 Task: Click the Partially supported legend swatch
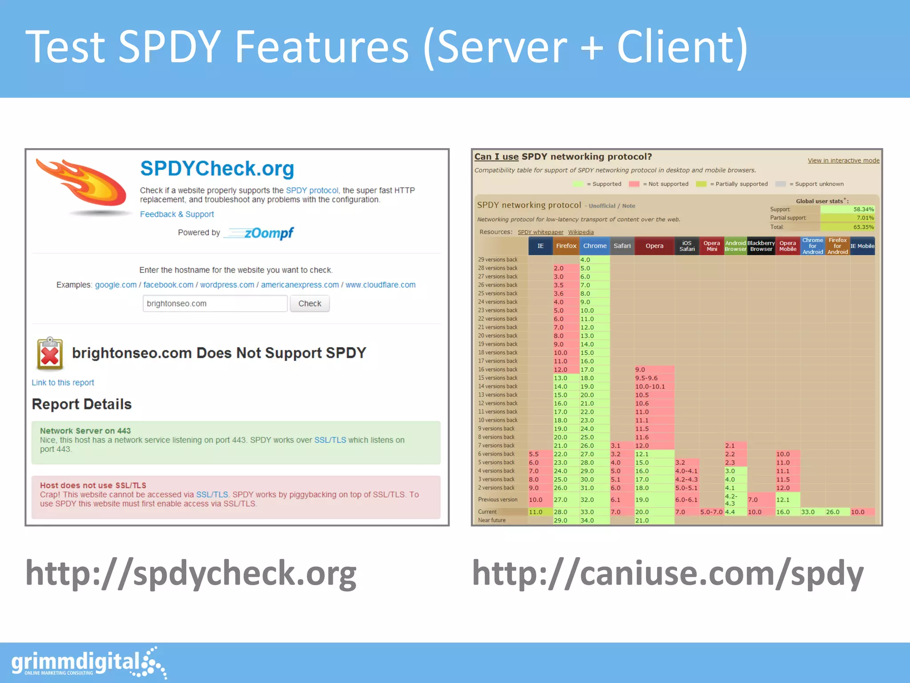pos(701,184)
